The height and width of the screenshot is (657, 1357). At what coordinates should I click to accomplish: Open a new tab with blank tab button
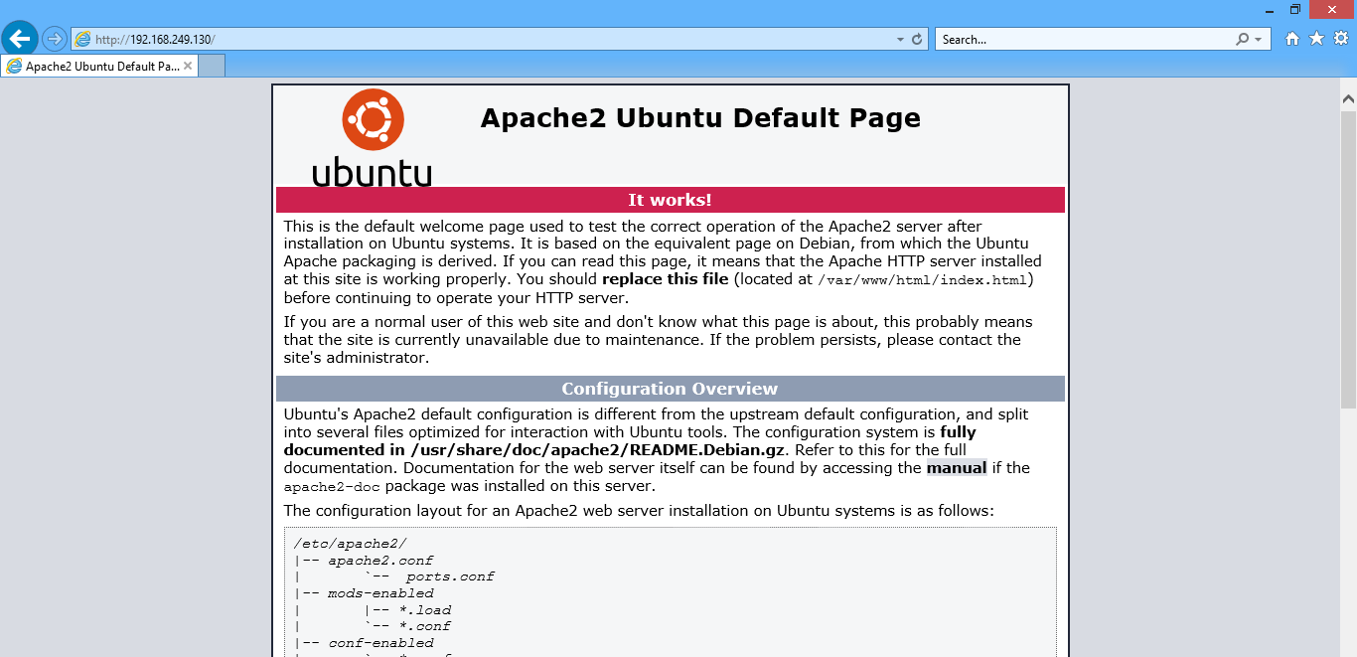click(x=212, y=67)
